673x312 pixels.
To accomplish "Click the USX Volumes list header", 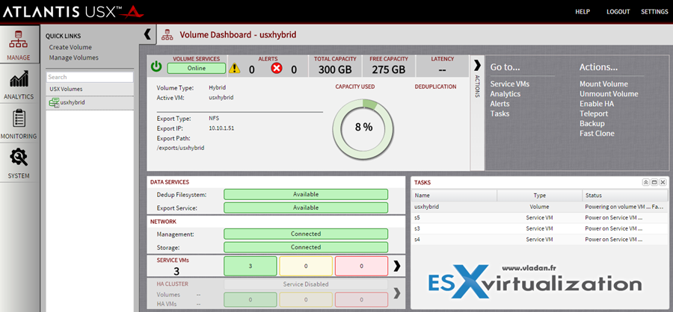I will [90, 89].
